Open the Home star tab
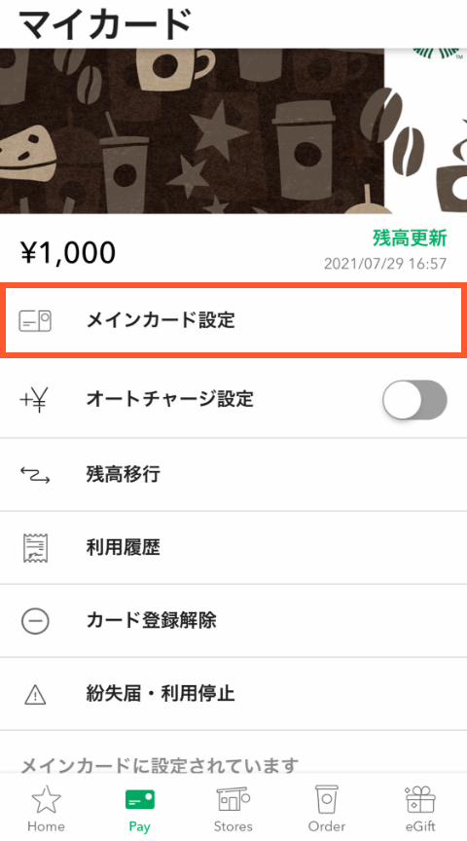The image size is (467, 841). (x=46, y=808)
